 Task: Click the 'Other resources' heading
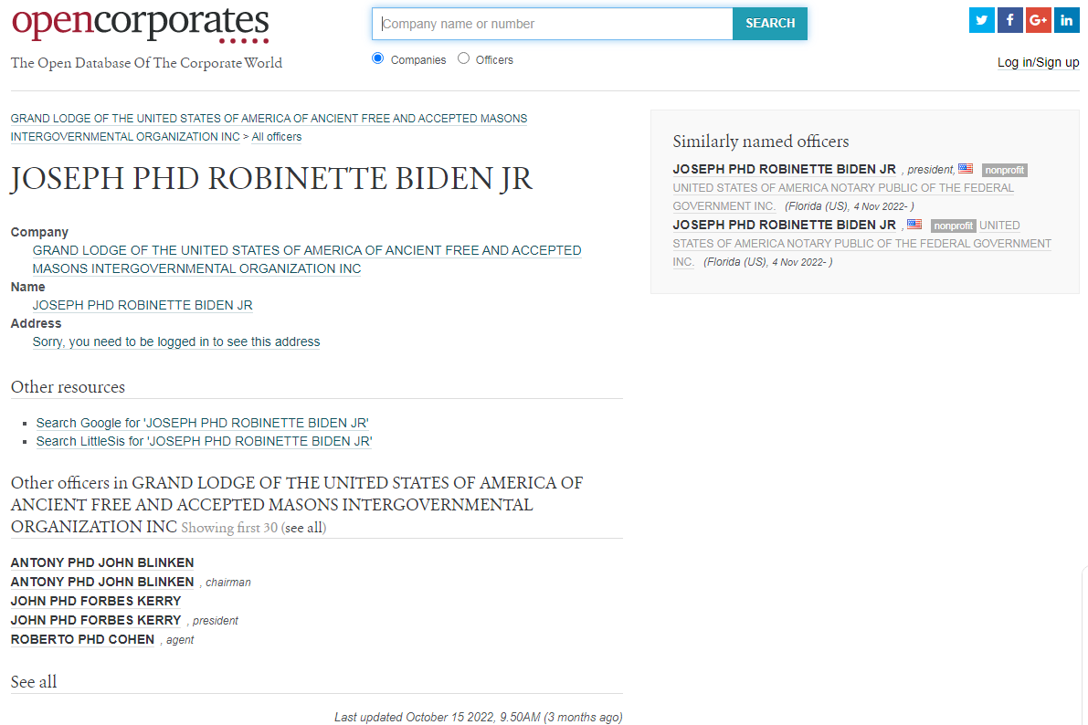[x=68, y=387]
